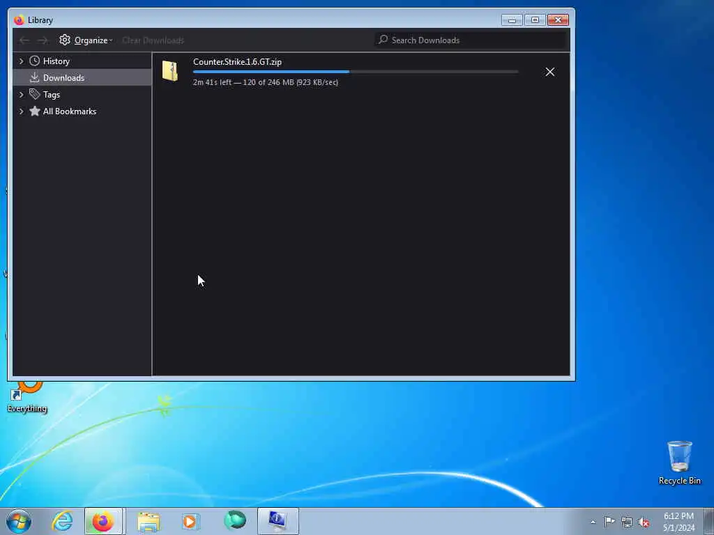Click the taskbar clock showing 6:12 PM

click(x=678, y=522)
